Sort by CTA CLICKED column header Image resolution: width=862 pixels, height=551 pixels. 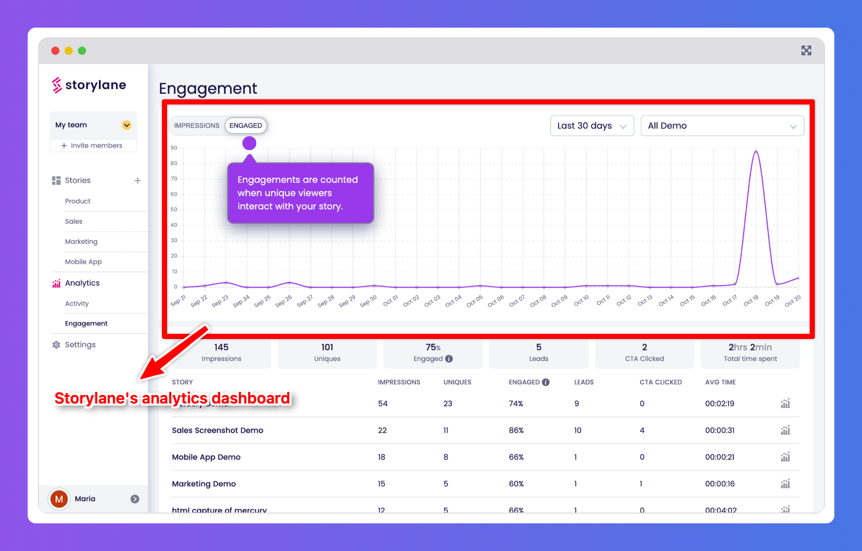coord(661,382)
